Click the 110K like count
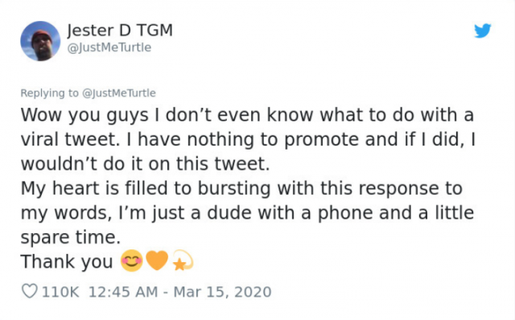 (x=60, y=292)
